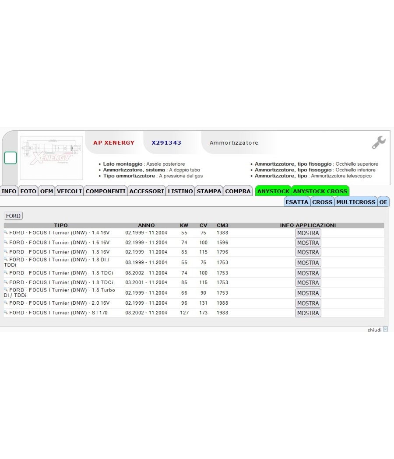Click row text FORD - FOCUS I Turnier (DNW) - 2.0 16V

[x=59, y=303]
